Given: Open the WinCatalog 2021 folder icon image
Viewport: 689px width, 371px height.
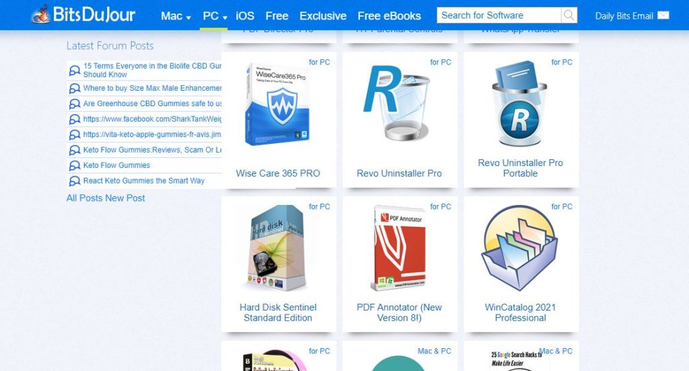Looking at the screenshot, I should pyautogui.click(x=520, y=248).
